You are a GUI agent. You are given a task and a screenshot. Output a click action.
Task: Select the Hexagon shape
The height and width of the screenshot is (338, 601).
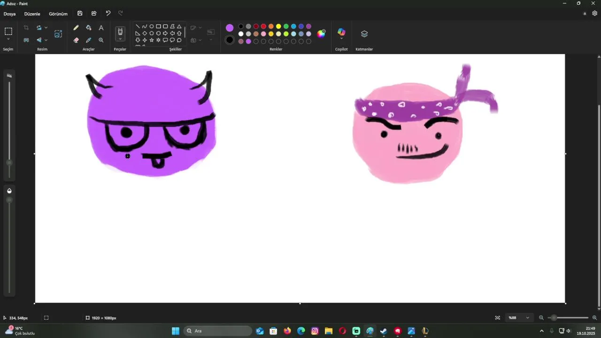tap(158, 33)
